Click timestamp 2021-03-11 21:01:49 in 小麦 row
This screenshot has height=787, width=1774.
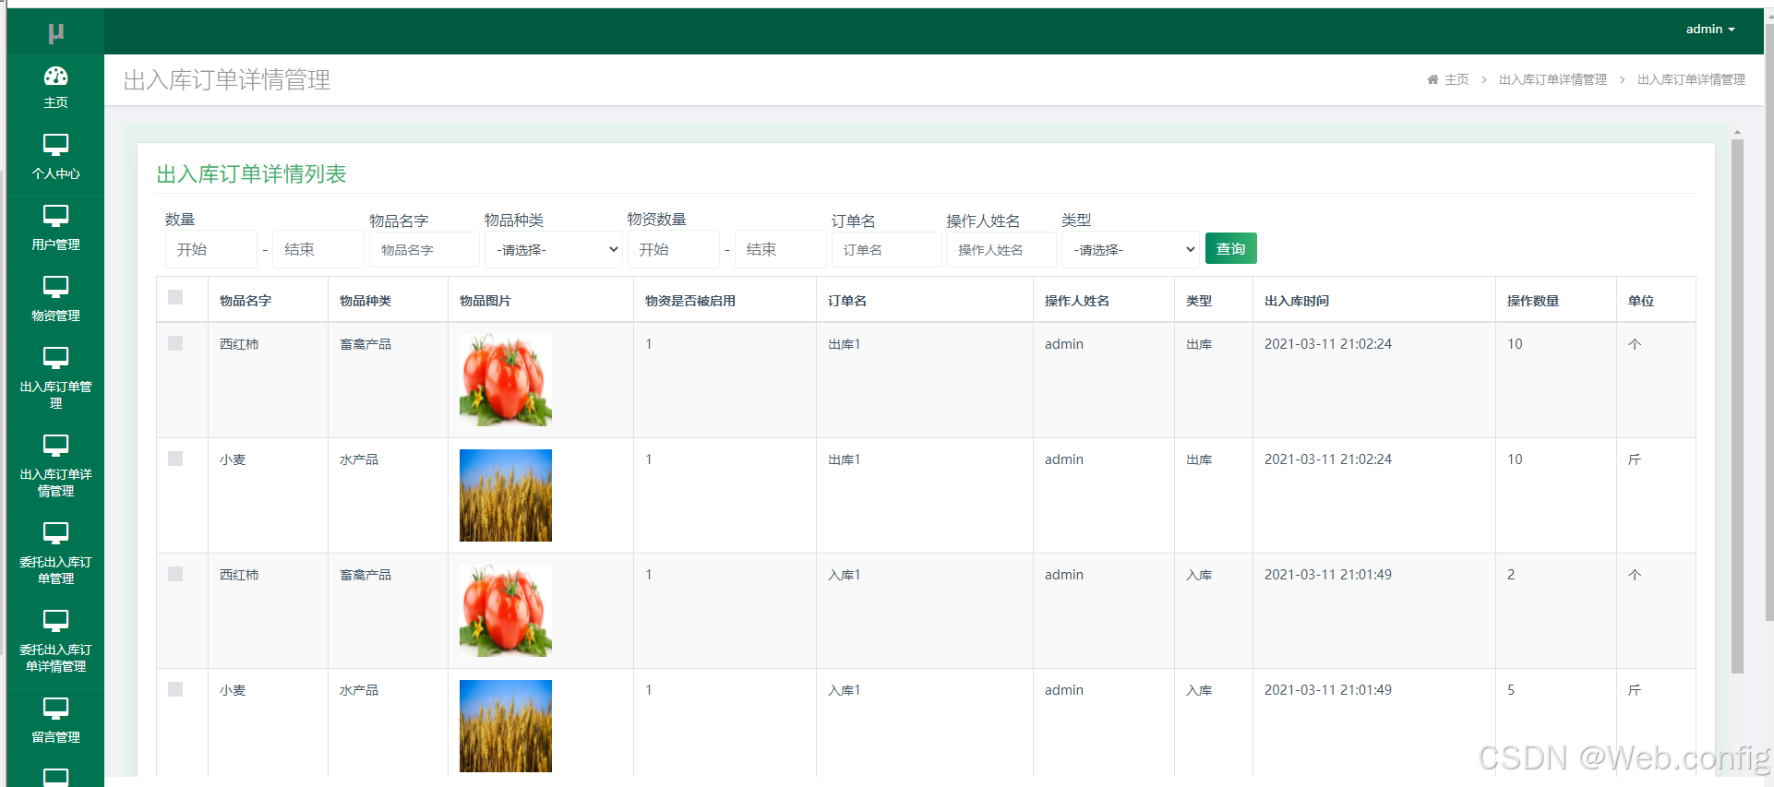[x=1328, y=690]
